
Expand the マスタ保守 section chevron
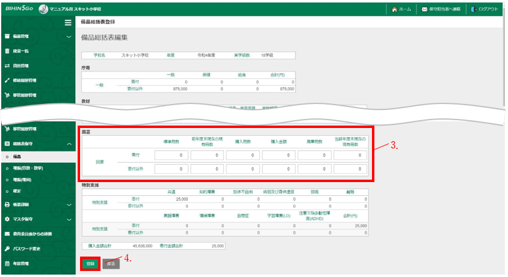(69, 219)
